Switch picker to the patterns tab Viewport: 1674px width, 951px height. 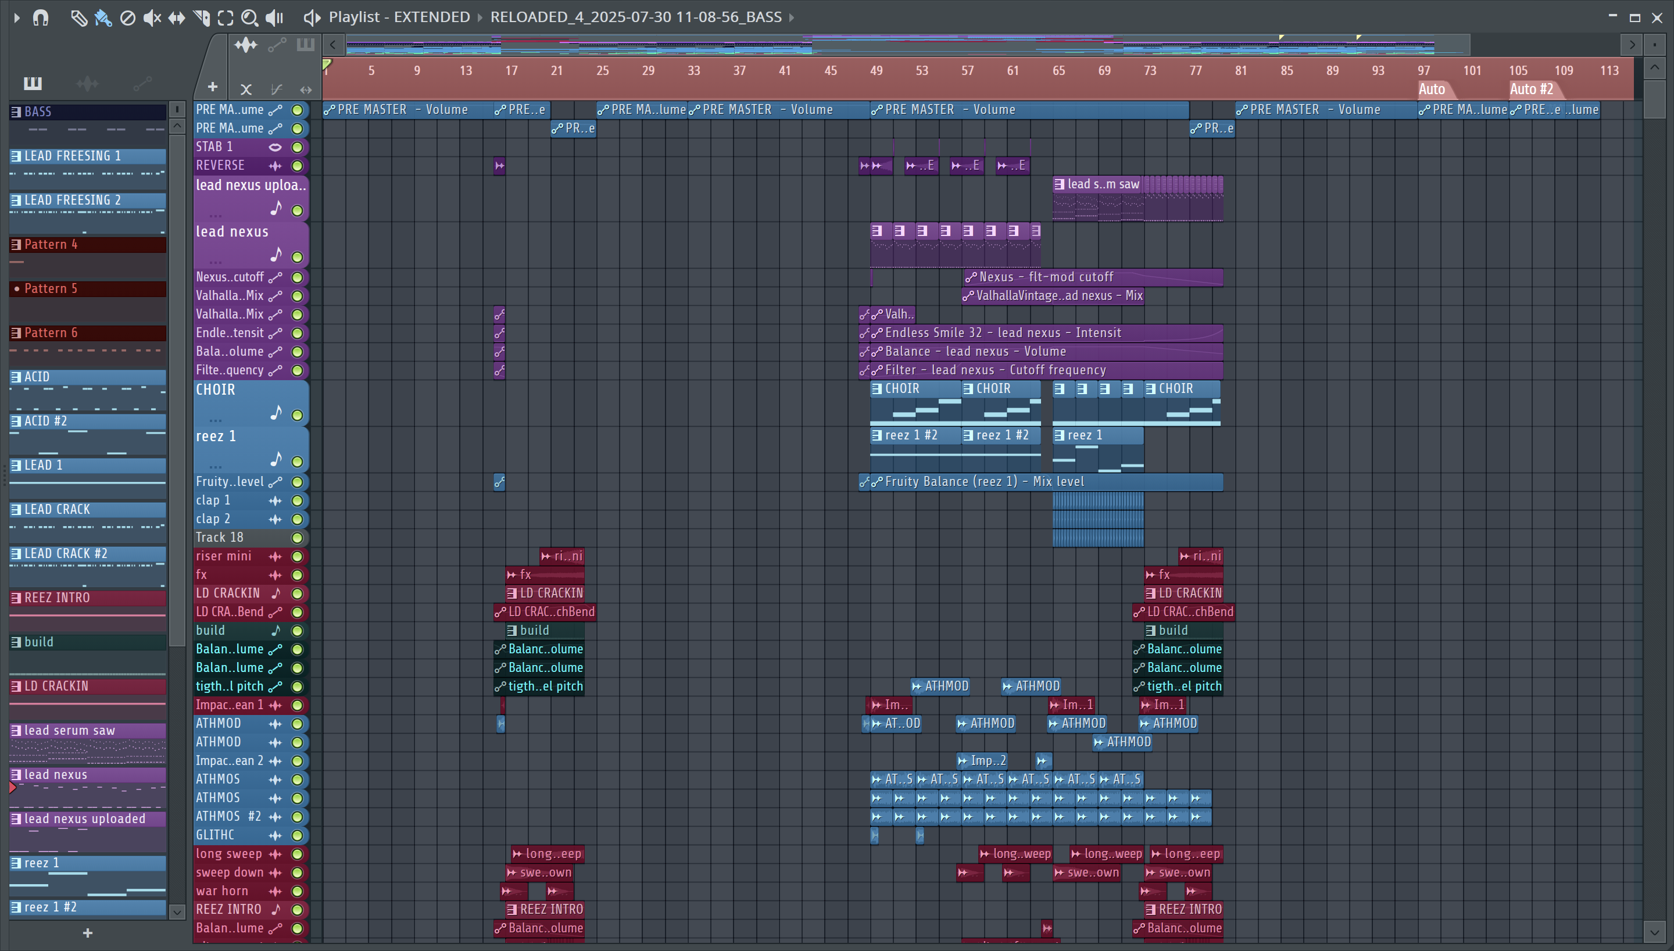pyautogui.click(x=33, y=83)
